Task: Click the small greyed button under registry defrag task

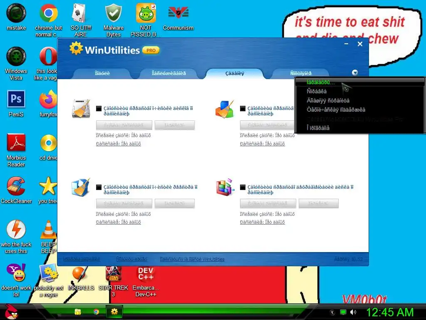Action: point(318,203)
